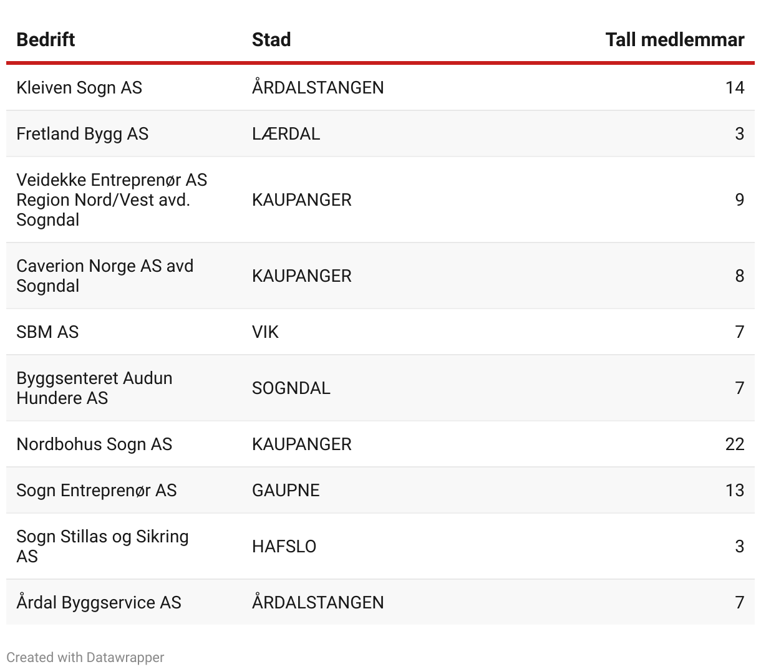761x672 pixels.
Task: Click member count 22 for Nordbohus
Action: click(734, 444)
